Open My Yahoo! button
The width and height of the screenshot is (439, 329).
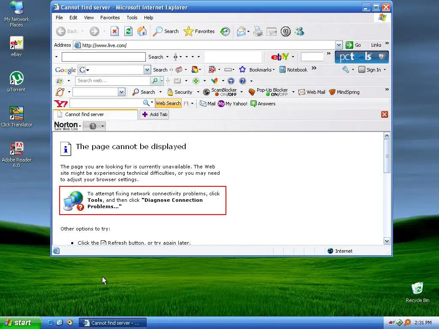coord(233,104)
